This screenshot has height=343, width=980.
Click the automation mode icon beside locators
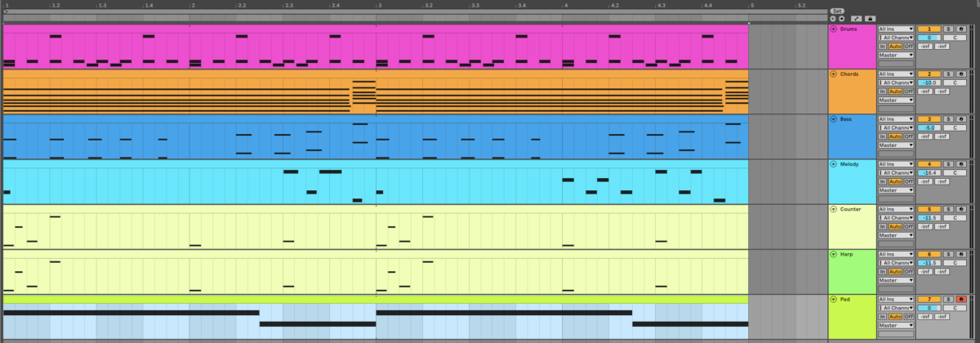click(x=856, y=18)
